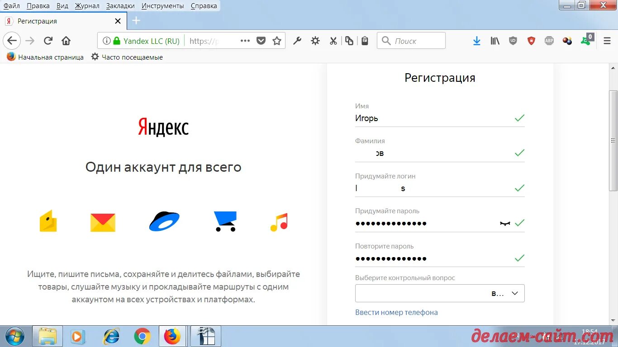
Task: Click the Yandex Disk saucer icon
Action: point(164,221)
